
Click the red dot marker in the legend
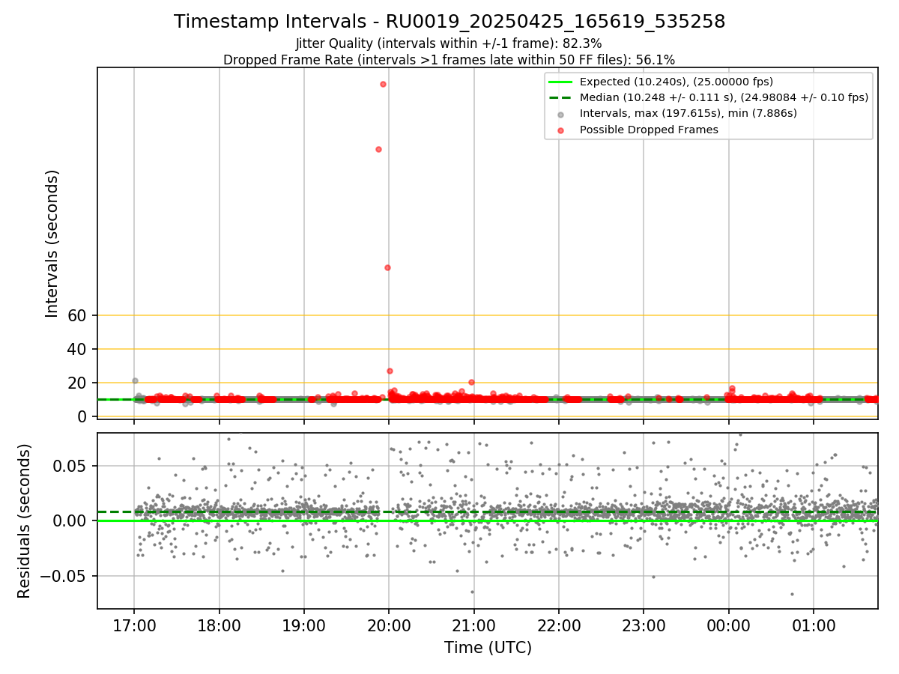pos(560,130)
